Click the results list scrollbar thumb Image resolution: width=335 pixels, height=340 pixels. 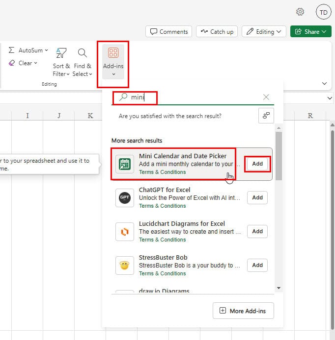click(279, 156)
